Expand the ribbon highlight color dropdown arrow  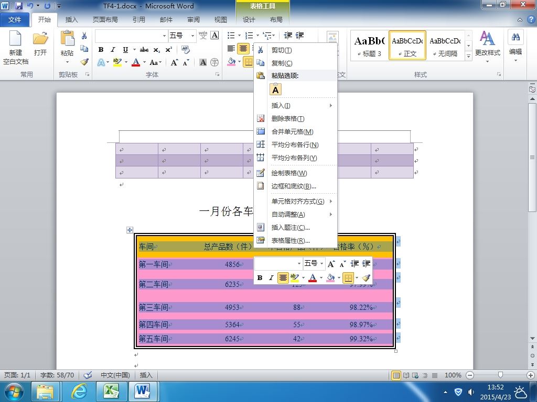tap(126, 62)
